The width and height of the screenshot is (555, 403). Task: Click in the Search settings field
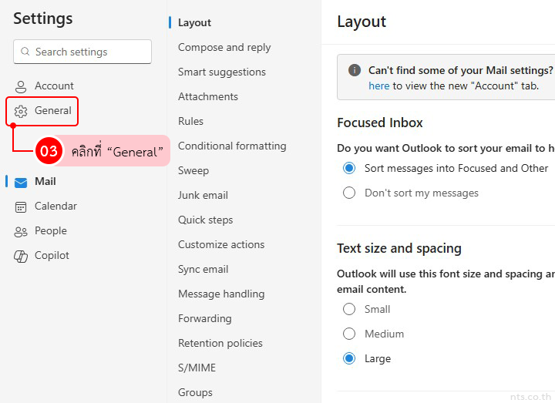coord(89,52)
